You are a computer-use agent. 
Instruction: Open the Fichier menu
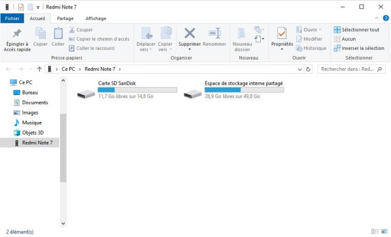(x=12, y=18)
